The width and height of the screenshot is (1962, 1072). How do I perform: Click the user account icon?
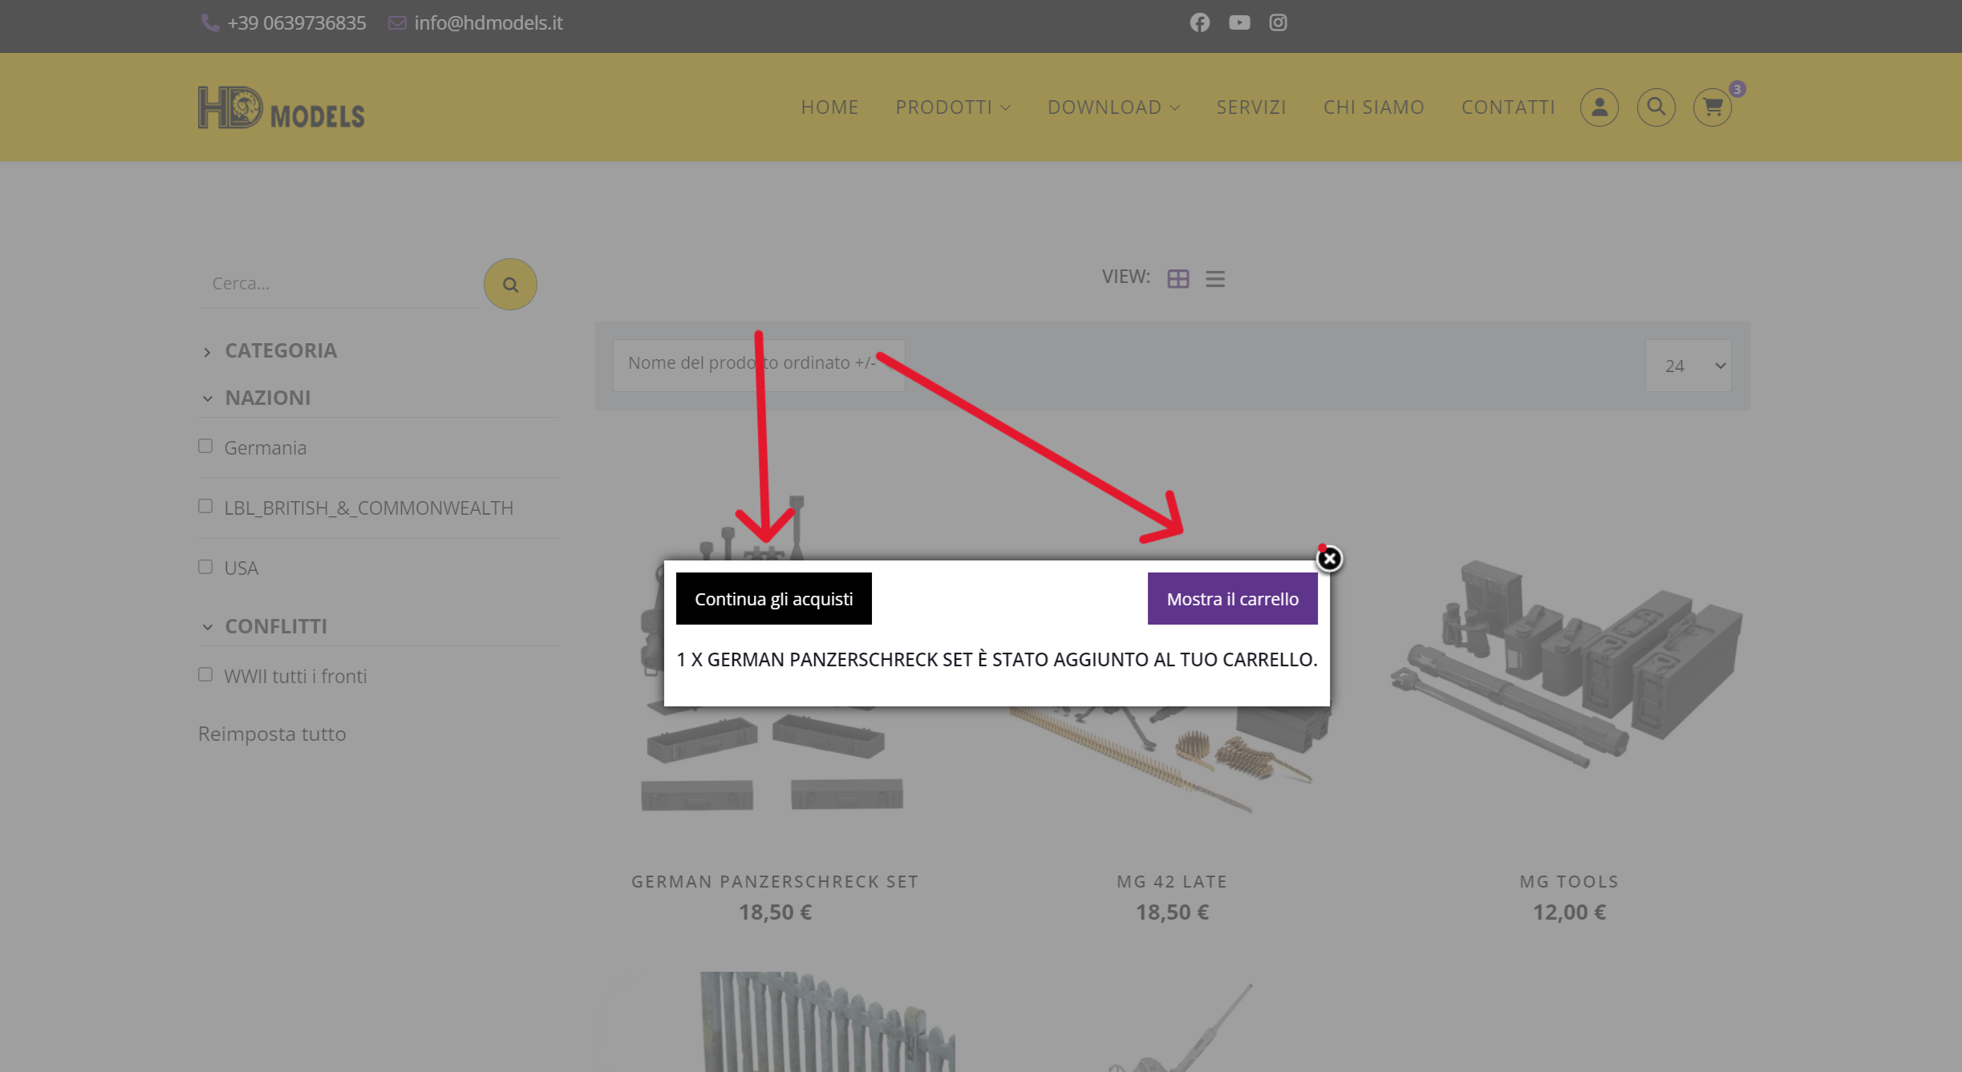pos(1599,107)
